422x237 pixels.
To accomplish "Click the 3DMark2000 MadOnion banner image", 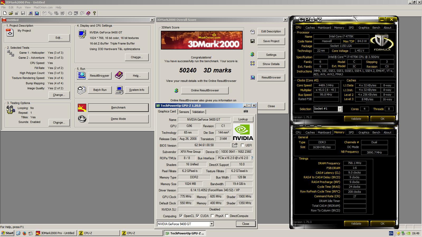I will (x=202, y=40).
